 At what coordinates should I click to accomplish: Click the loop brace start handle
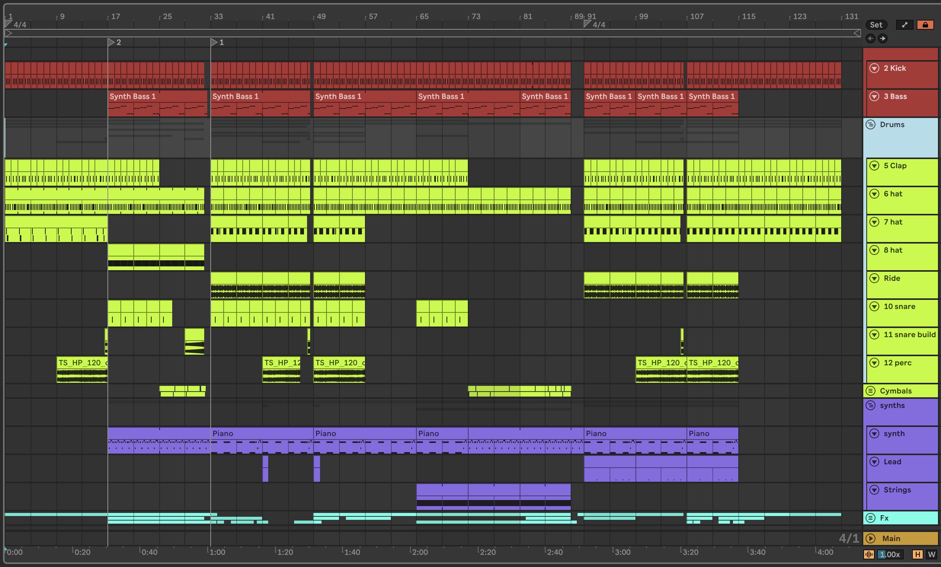tap(8, 33)
